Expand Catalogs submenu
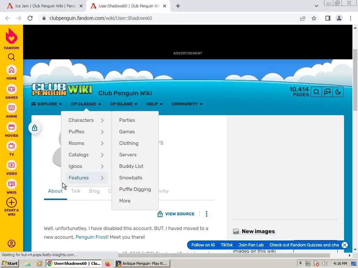The width and height of the screenshot is (358, 268). [x=86, y=155]
